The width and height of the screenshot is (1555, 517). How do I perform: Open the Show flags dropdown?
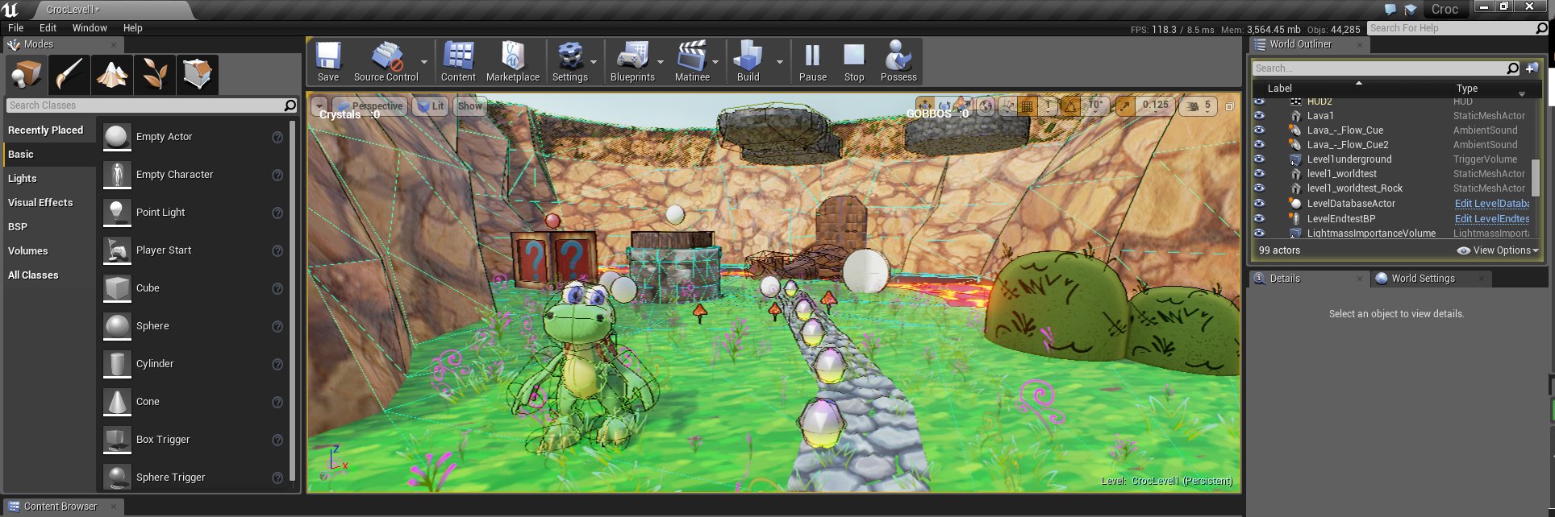pos(469,105)
